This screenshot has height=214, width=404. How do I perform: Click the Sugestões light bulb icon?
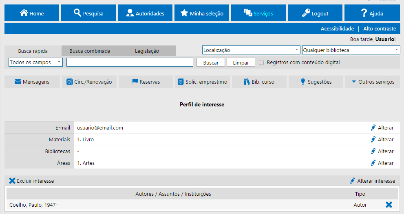coord(303,82)
